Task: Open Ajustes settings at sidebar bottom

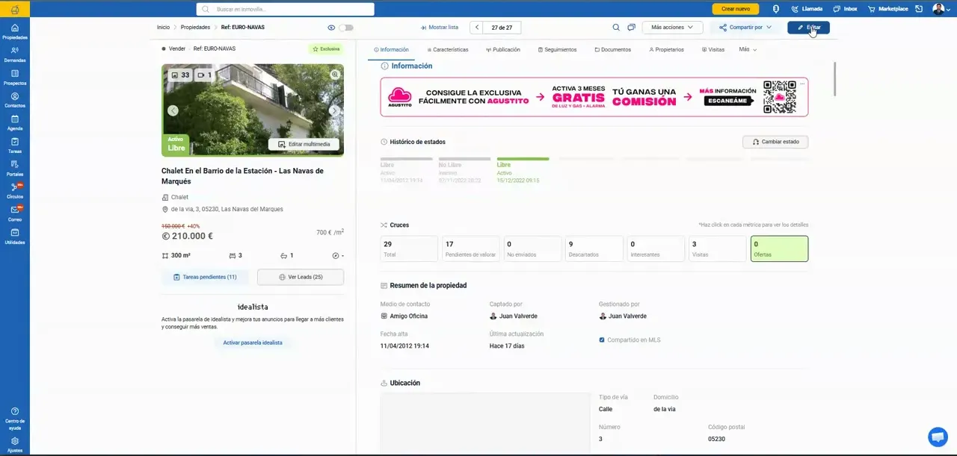Action: click(x=15, y=445)
